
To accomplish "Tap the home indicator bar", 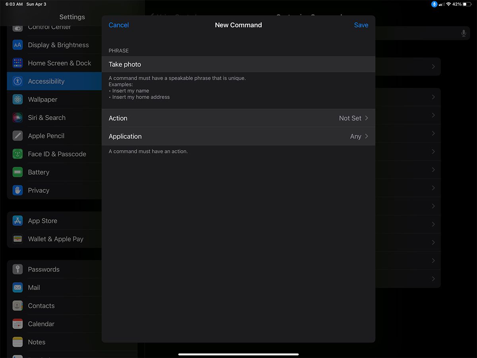I will (238, 354).
